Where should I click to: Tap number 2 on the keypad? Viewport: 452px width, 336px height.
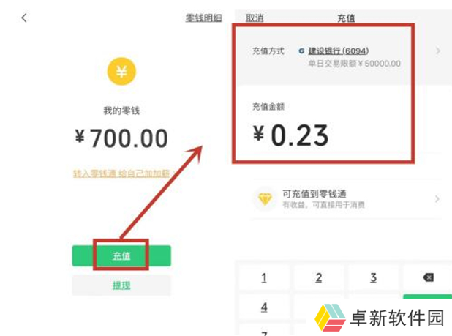click(x=319, y=277)
